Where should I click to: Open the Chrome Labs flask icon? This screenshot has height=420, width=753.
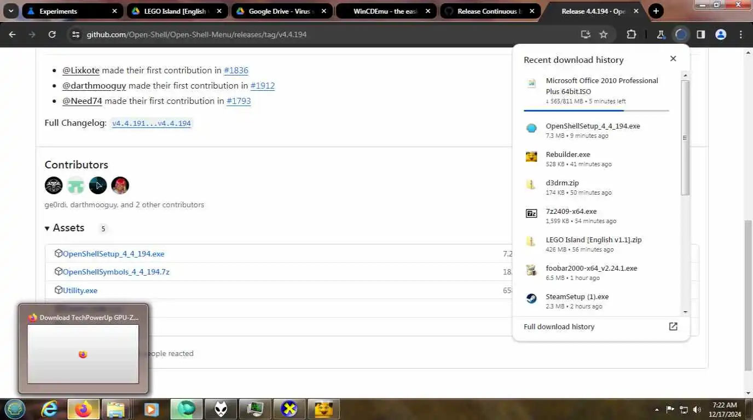(661, 34)
